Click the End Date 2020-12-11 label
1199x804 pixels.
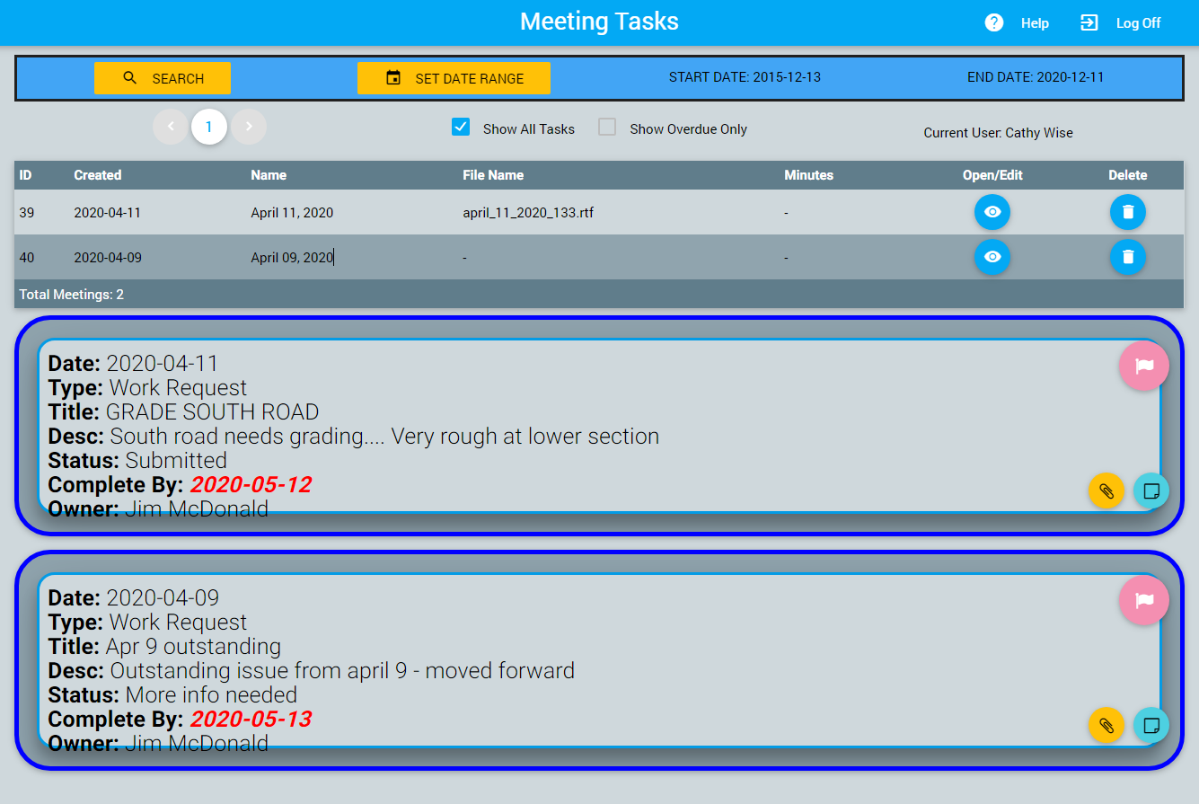tap(1036, 77)
